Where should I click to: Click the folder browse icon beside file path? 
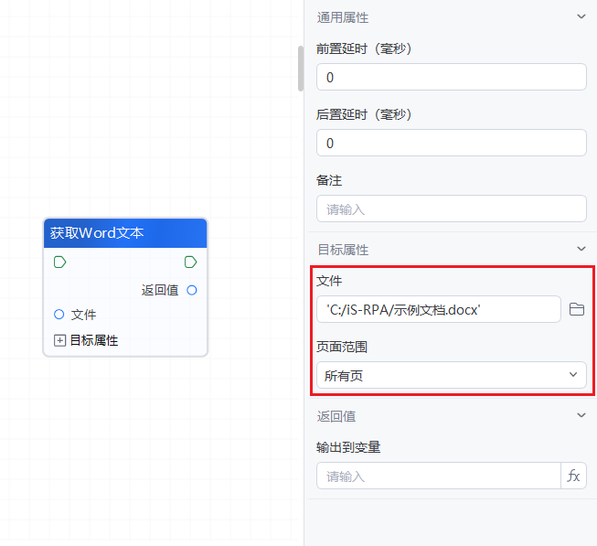(576, 309)
